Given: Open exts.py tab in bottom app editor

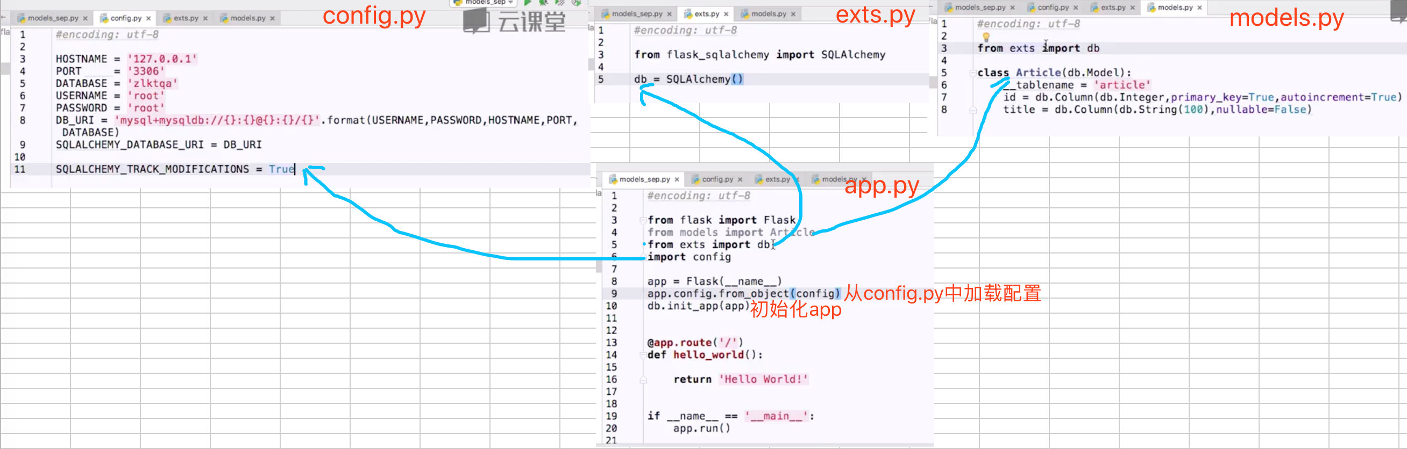Looking at the screenshot, I should click(777, 179).
